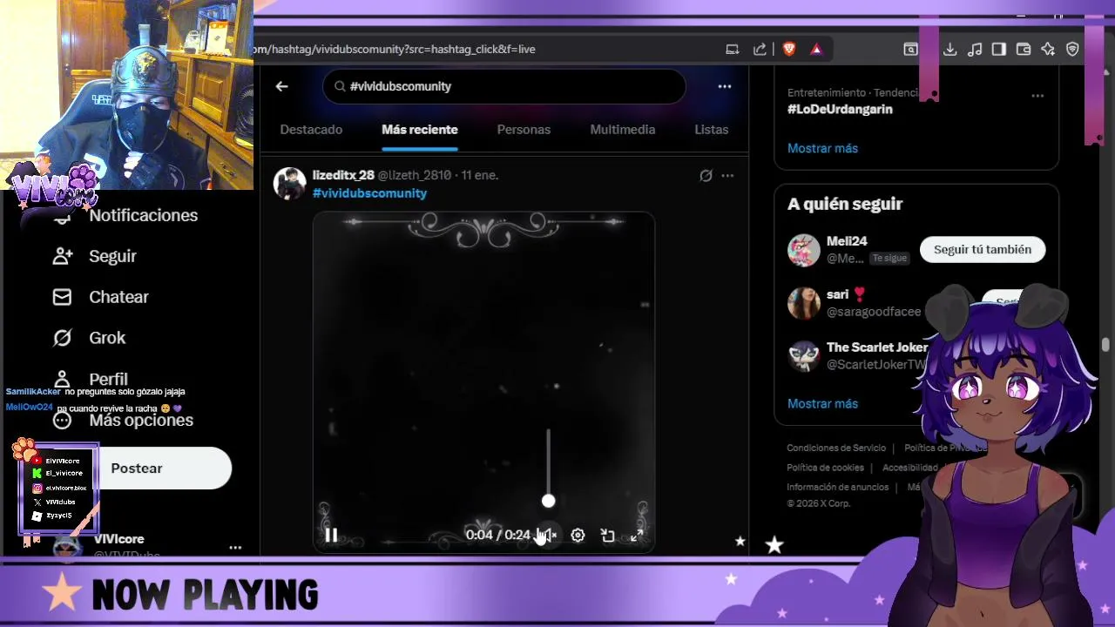The width and height of the screenshot is (1115, 627).
Task: Open more options on lizeditx_28 post
Action: (727, 175)
